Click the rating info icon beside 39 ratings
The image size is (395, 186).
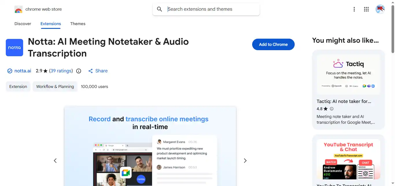[79, 71]
